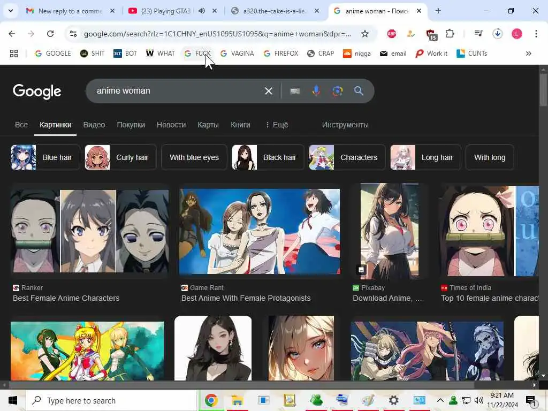Select the Картинки tab
The width and height of the screenshot is (548, 411).
pyautogui.click(x=56, y=125)
